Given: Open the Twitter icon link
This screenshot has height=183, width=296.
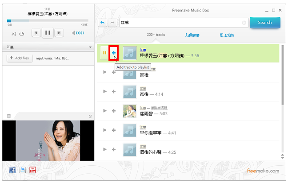Looking at the screenshot, I should [23, 170].
